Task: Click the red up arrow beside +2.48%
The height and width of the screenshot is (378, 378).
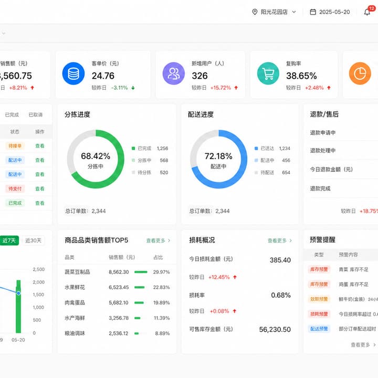Action: [329, 88]
